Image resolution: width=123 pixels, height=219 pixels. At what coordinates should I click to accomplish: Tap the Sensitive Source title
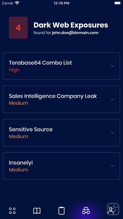[31, 129]
